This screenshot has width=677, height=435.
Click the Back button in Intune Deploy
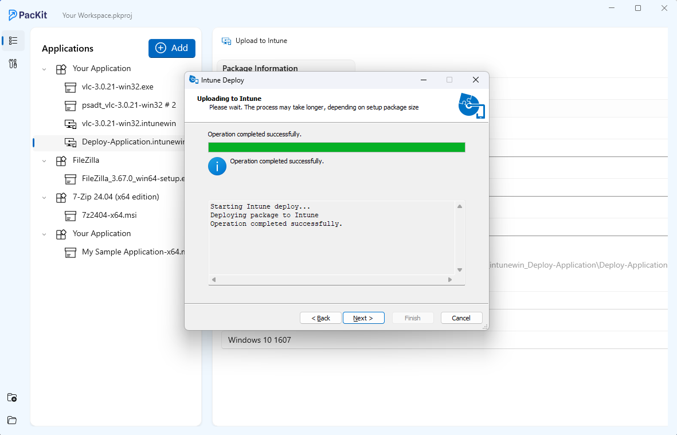point(321,318)
